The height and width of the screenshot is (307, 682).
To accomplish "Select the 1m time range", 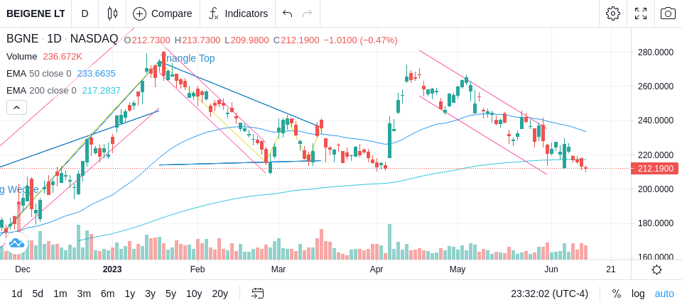I will 60,294.
